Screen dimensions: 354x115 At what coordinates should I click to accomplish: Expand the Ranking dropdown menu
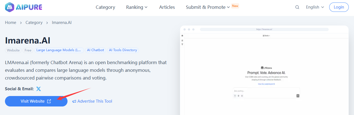point(137,7)
